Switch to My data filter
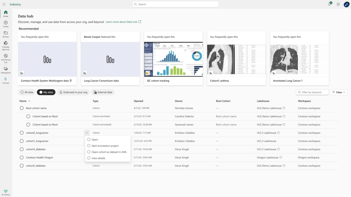The height and width of the screenshot is (197, 351). coord(46,92)
